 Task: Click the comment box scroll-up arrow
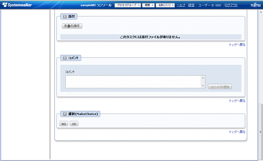point(203,78)
